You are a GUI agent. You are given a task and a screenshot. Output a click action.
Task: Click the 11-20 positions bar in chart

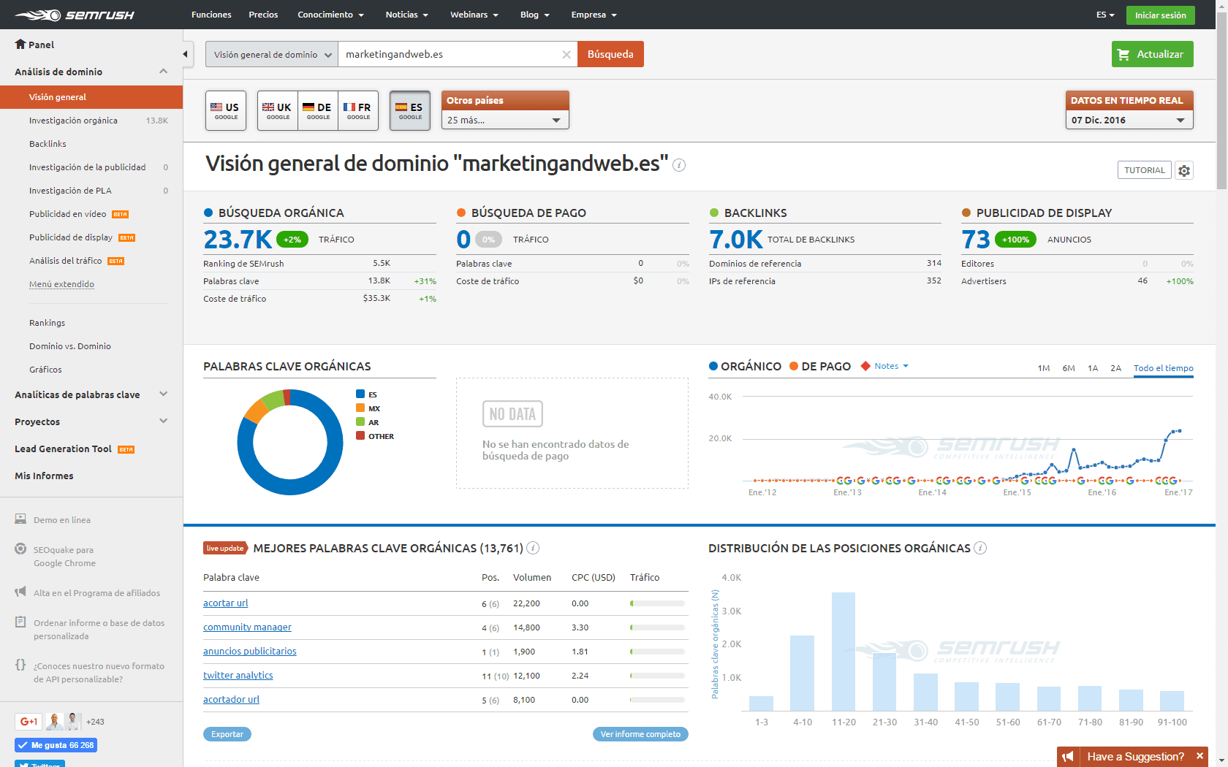844,652
